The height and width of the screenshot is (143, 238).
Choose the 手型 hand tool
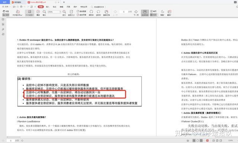click(6, 12)
